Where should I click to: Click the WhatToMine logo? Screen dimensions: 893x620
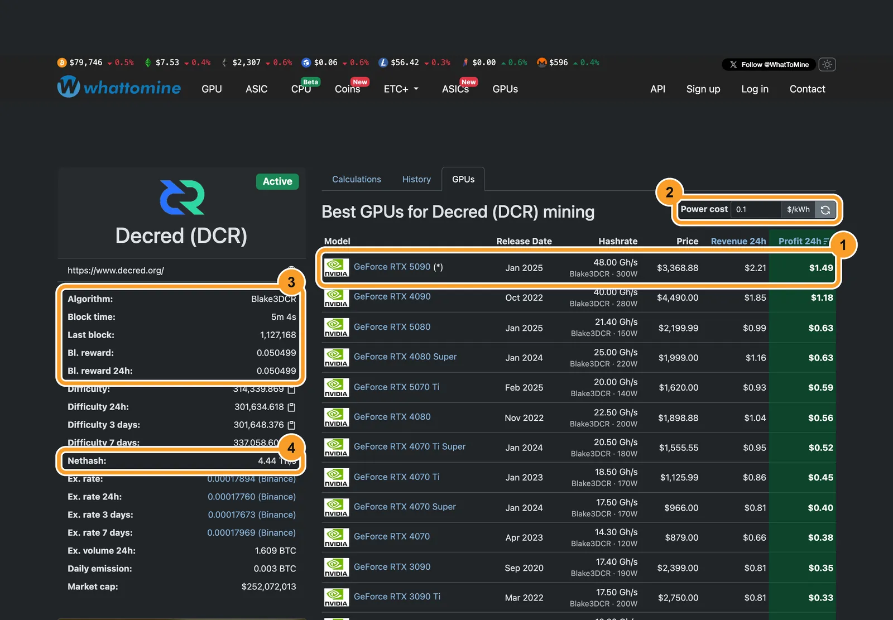tap(119, 87)
